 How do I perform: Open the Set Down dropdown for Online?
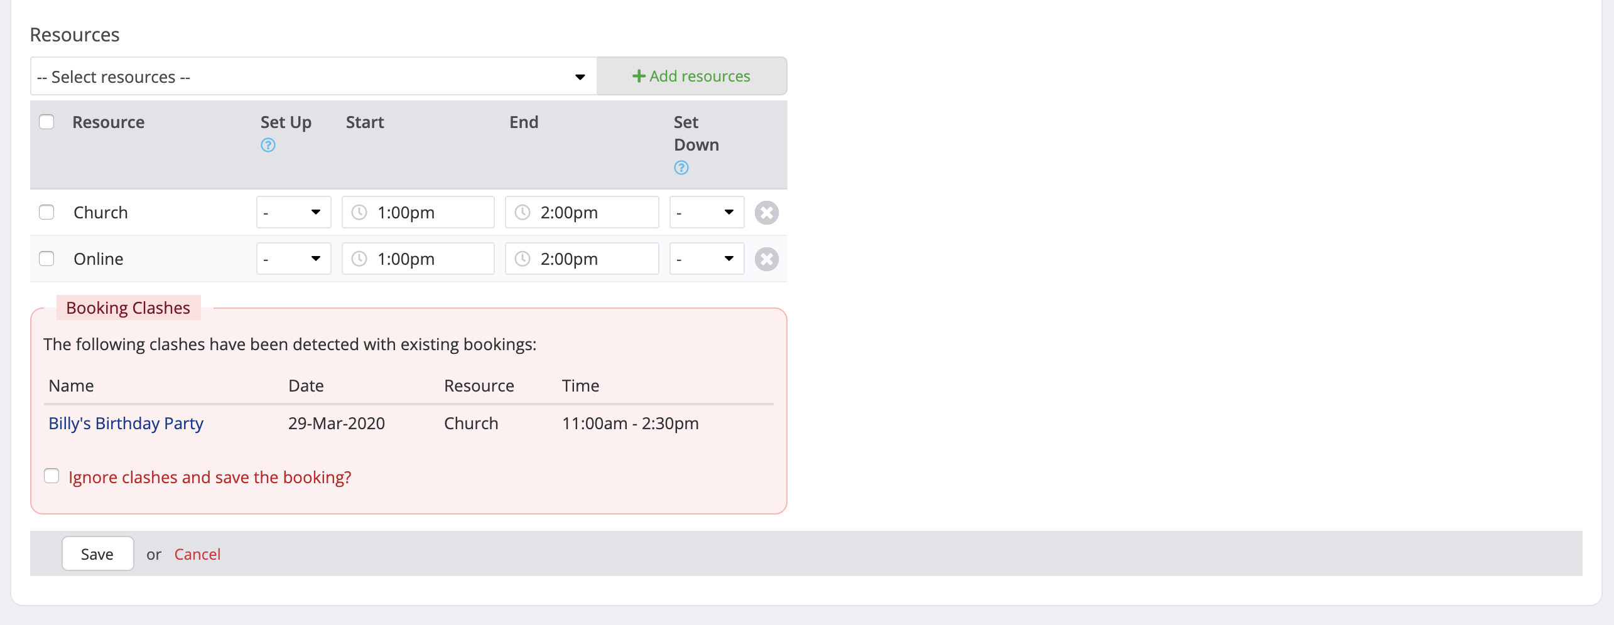706,258
